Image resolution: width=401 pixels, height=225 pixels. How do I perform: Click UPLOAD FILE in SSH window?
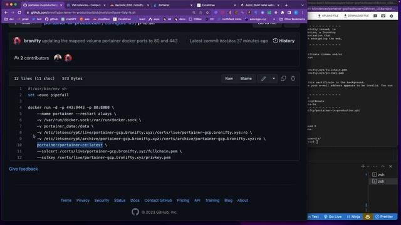pyautogui.click(x=328, y=16)
